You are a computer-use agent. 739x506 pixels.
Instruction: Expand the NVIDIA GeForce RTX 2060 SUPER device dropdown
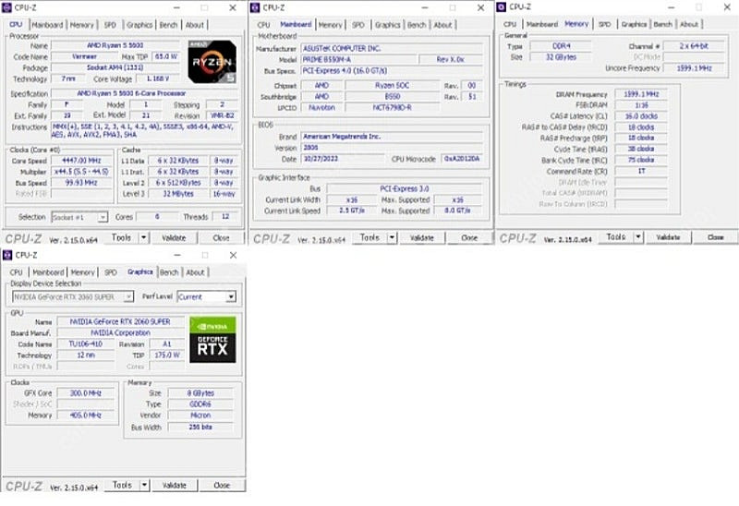coord(128,296)
